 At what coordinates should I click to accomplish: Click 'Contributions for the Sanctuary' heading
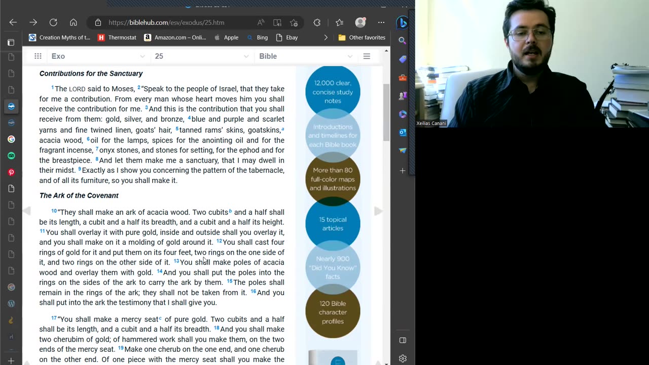click(x=91, y=74)
